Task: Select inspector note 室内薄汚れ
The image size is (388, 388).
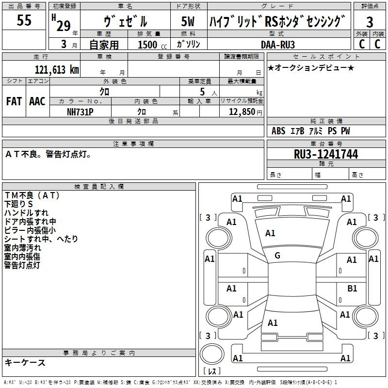Action: (x=22, y=247)
